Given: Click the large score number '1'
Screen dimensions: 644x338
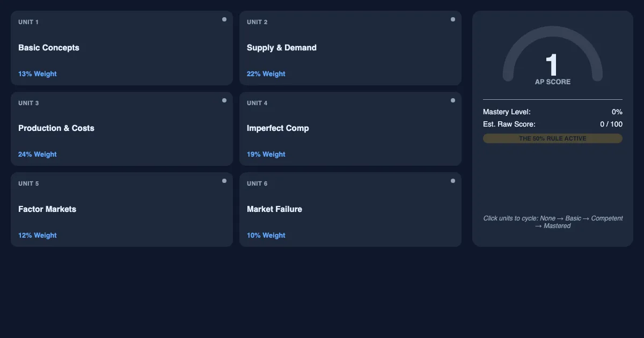Looking at the screenshot, I should tap(552, 65).
